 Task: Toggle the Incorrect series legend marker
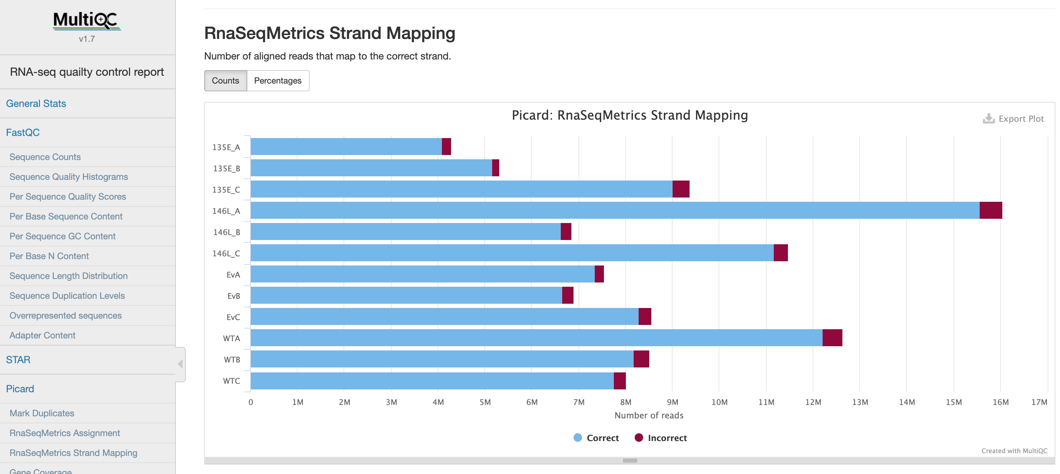[x=639, y=438]
